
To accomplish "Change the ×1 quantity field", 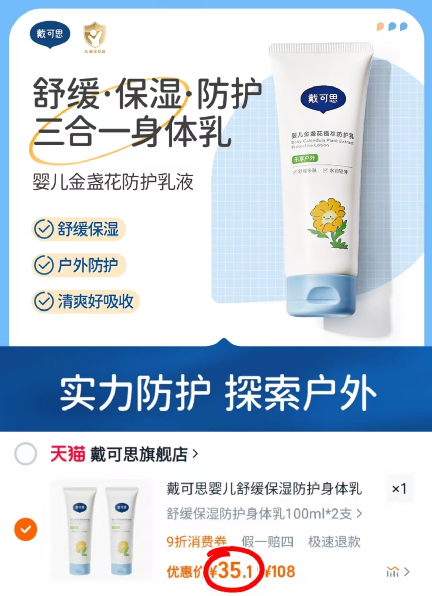I will (399, 489).
